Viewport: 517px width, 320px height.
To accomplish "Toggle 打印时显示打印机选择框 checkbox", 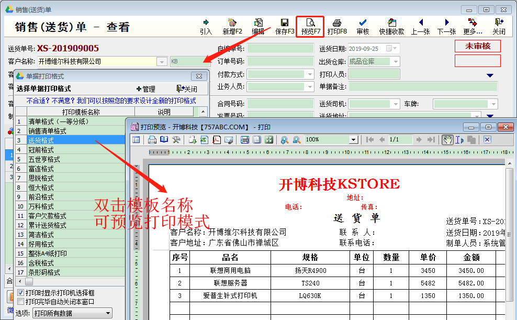I will coord(20,293).
